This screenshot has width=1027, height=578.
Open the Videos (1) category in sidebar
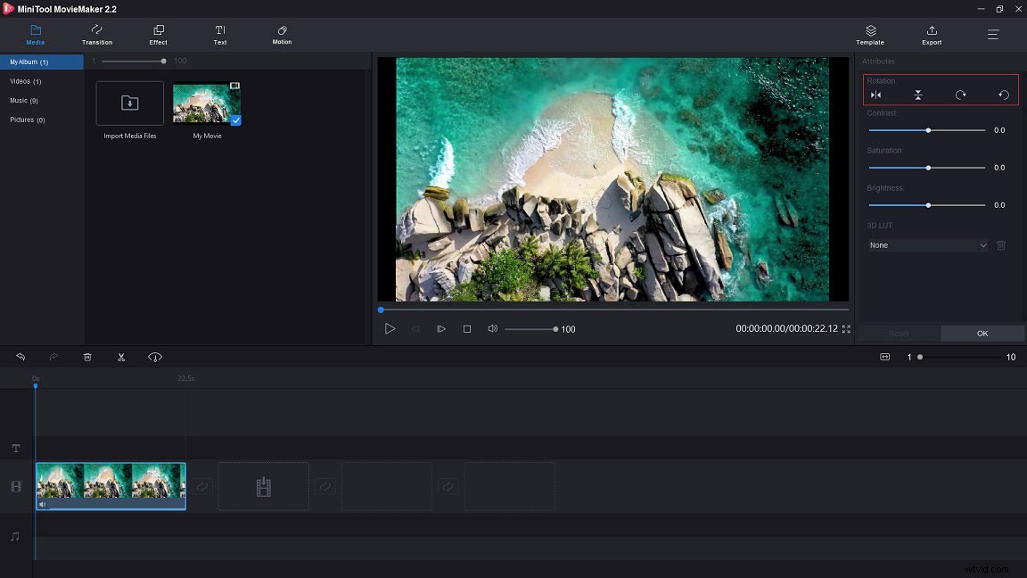point(27,81)
